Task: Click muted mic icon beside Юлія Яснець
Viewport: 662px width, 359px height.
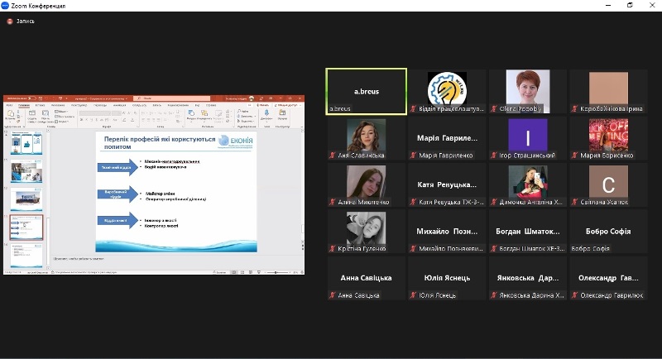Action: pyautogui.click(x=414, y=295)
